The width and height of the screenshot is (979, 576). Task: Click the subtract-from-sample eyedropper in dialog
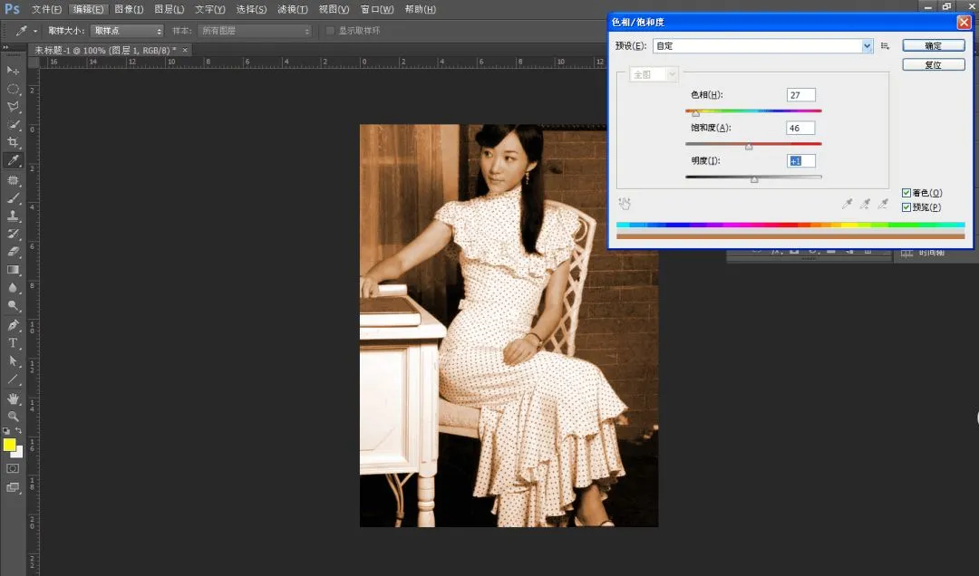[x=883, y=204]
